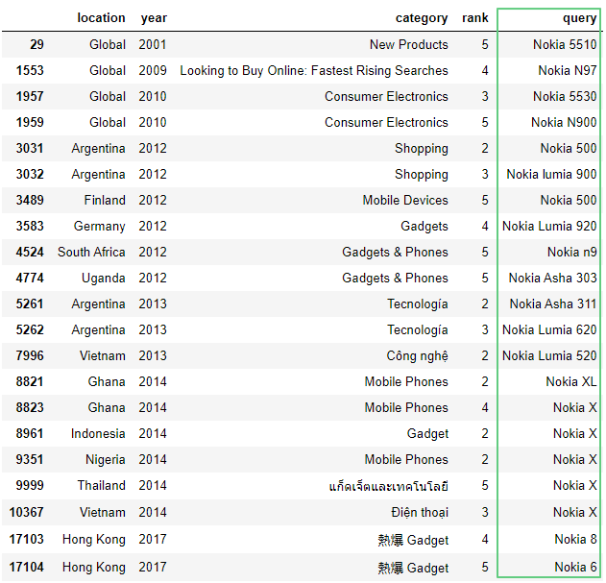Select row index 7996
The width and height of the screenshot is (606, 583).
pos(30,355)
